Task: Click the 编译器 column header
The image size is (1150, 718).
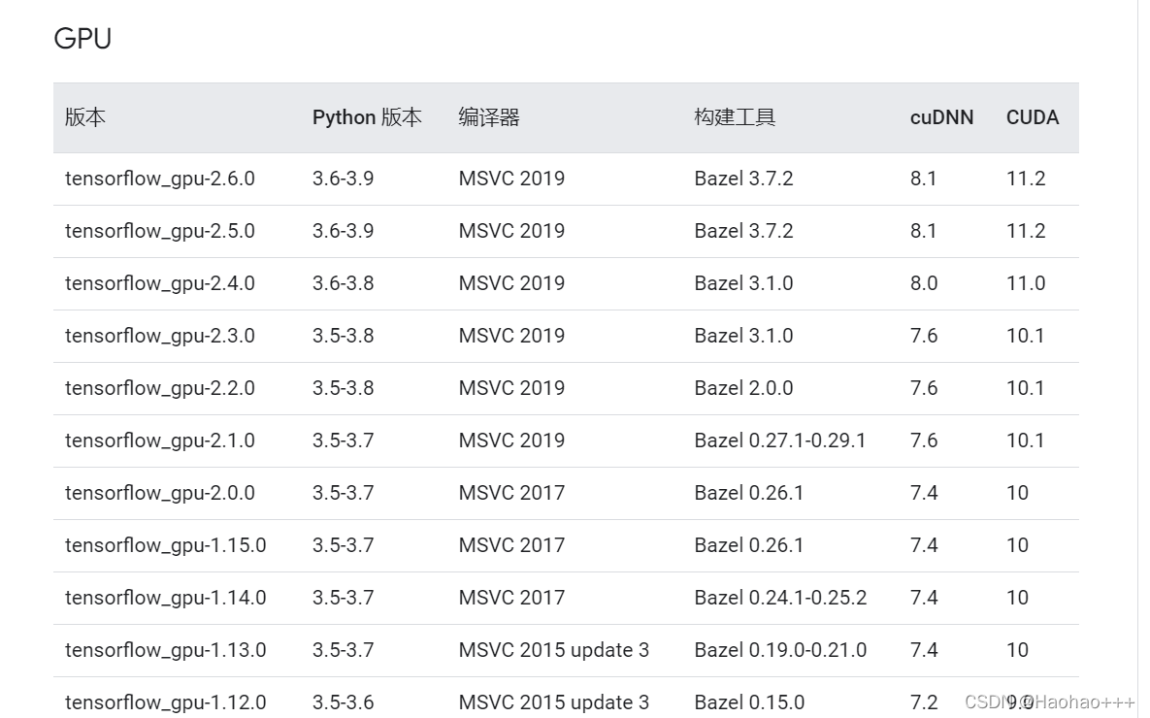Action: click(489, 117)
